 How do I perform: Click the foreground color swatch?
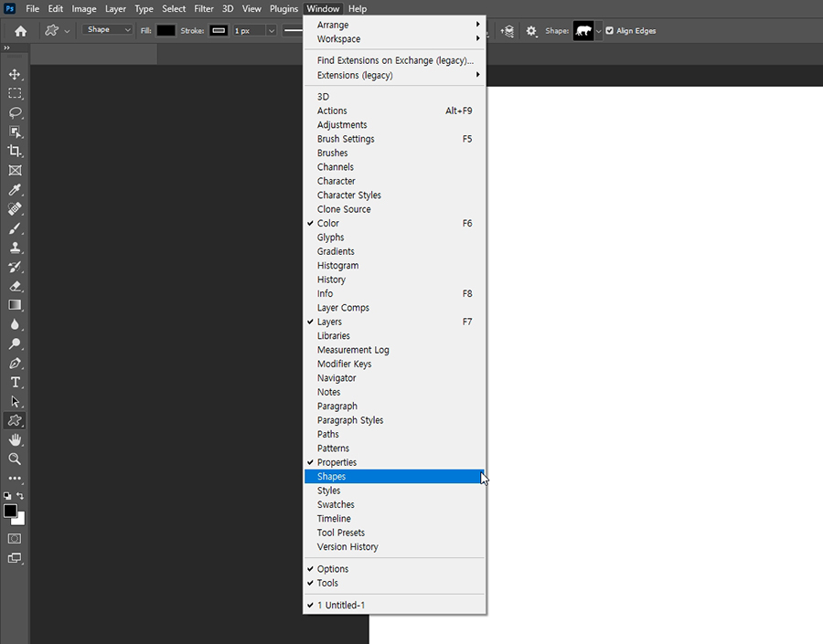click(x=10, y=512)
